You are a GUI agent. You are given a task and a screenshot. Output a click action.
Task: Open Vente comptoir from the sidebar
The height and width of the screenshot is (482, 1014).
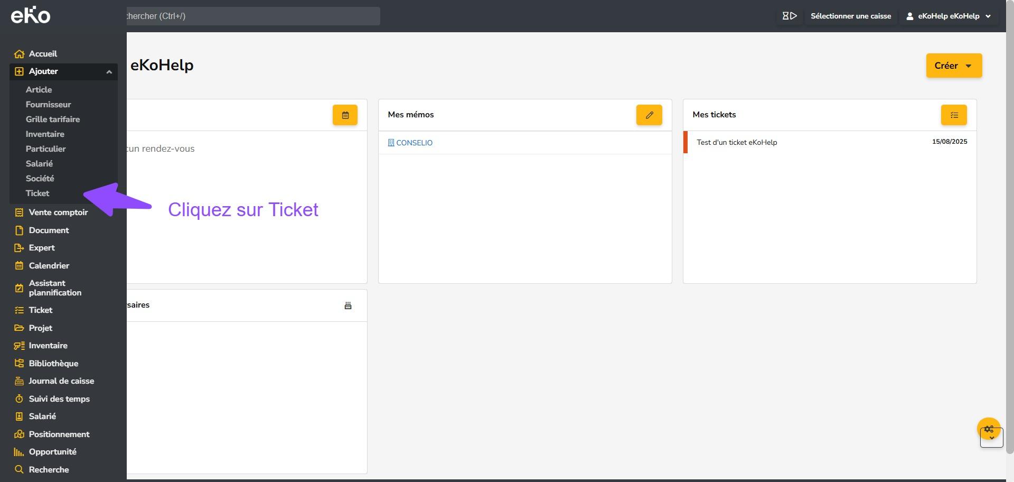click(58, 212)
